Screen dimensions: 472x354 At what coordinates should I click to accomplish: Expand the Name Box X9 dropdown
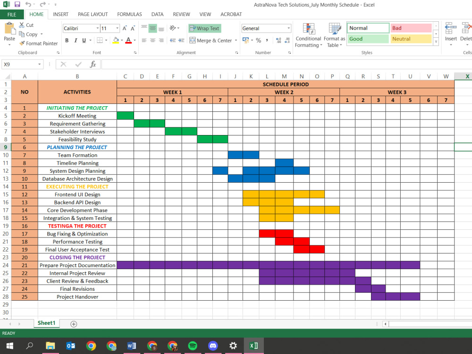[x=40, y=64]
